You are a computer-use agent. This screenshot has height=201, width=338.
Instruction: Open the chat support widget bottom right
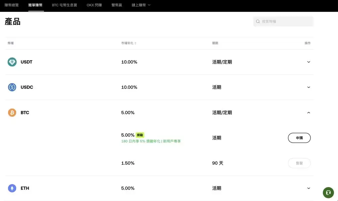tap(328, 193)
